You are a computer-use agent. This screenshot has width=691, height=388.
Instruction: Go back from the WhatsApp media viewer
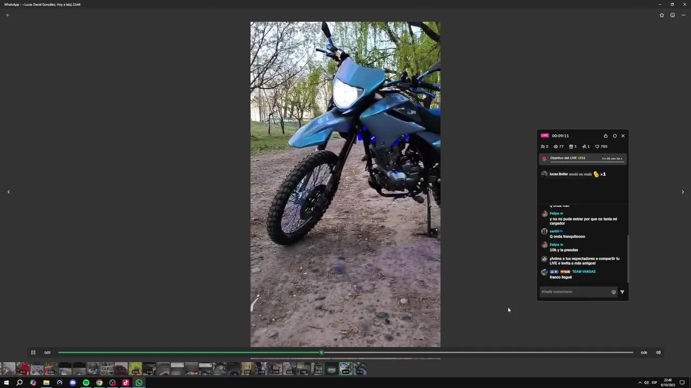coord(8,15)
